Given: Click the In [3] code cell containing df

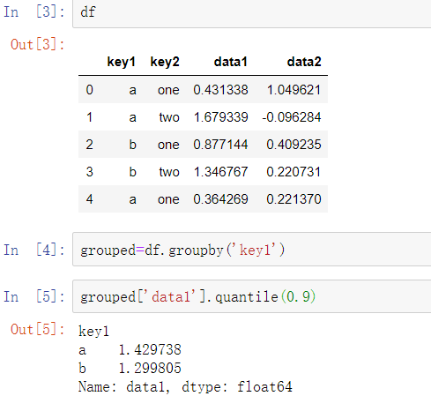Looking at the screenshot, I should point(252,13).
